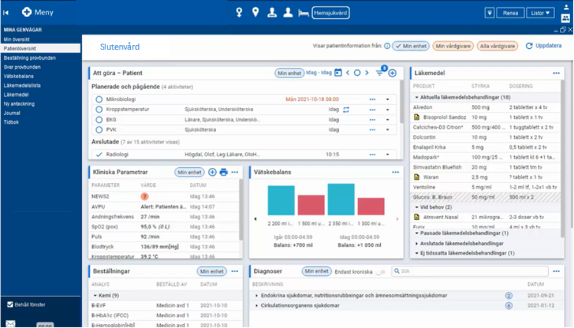Viewport: 574px width, 328px height.
Task: Click the Rensa button
Action: [x=510, y=13]
